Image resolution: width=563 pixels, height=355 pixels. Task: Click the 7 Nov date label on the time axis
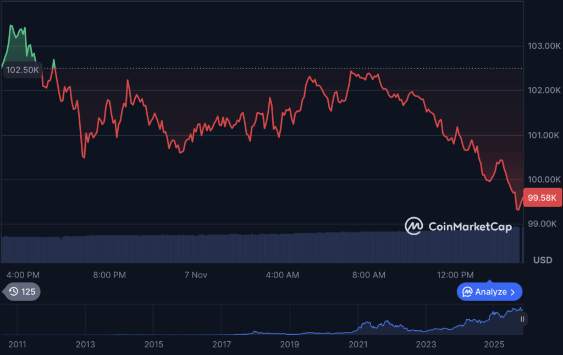click(196, 275)
